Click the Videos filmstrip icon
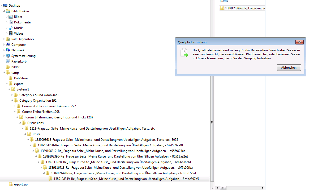 tap(11, 34)
